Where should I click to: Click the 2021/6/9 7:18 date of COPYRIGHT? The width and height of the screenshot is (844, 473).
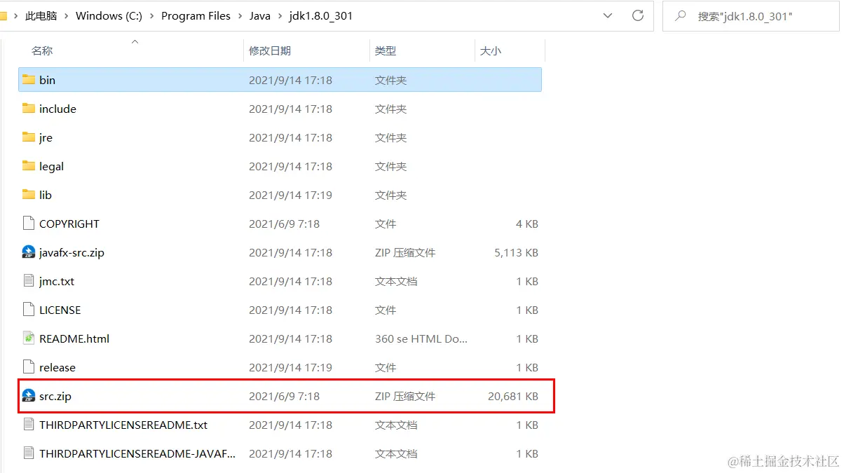click(284, 224)
